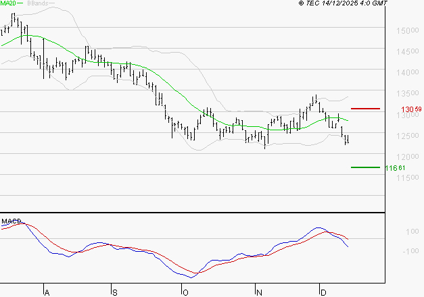The image size is (424, 297).
Task: Click the 116.61 support value label
Action: (395, 168)
